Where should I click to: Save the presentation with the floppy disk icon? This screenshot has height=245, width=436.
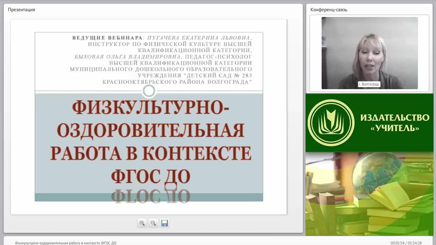pyautogui.click(x=165, y=223)
